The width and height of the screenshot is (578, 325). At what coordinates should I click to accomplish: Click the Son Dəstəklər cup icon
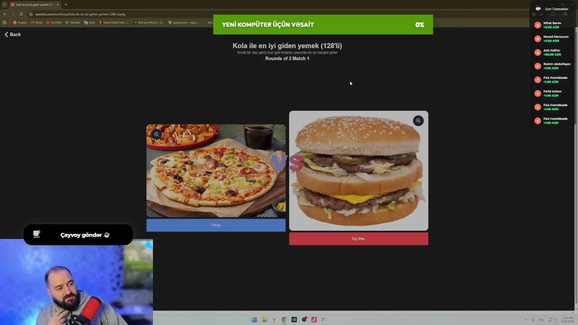(x=538, y=9)
